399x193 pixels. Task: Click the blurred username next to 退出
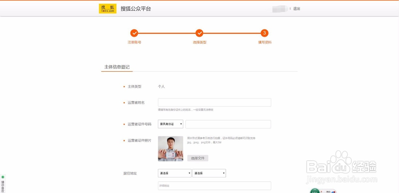pyautogui.click(x=280, y=9)
